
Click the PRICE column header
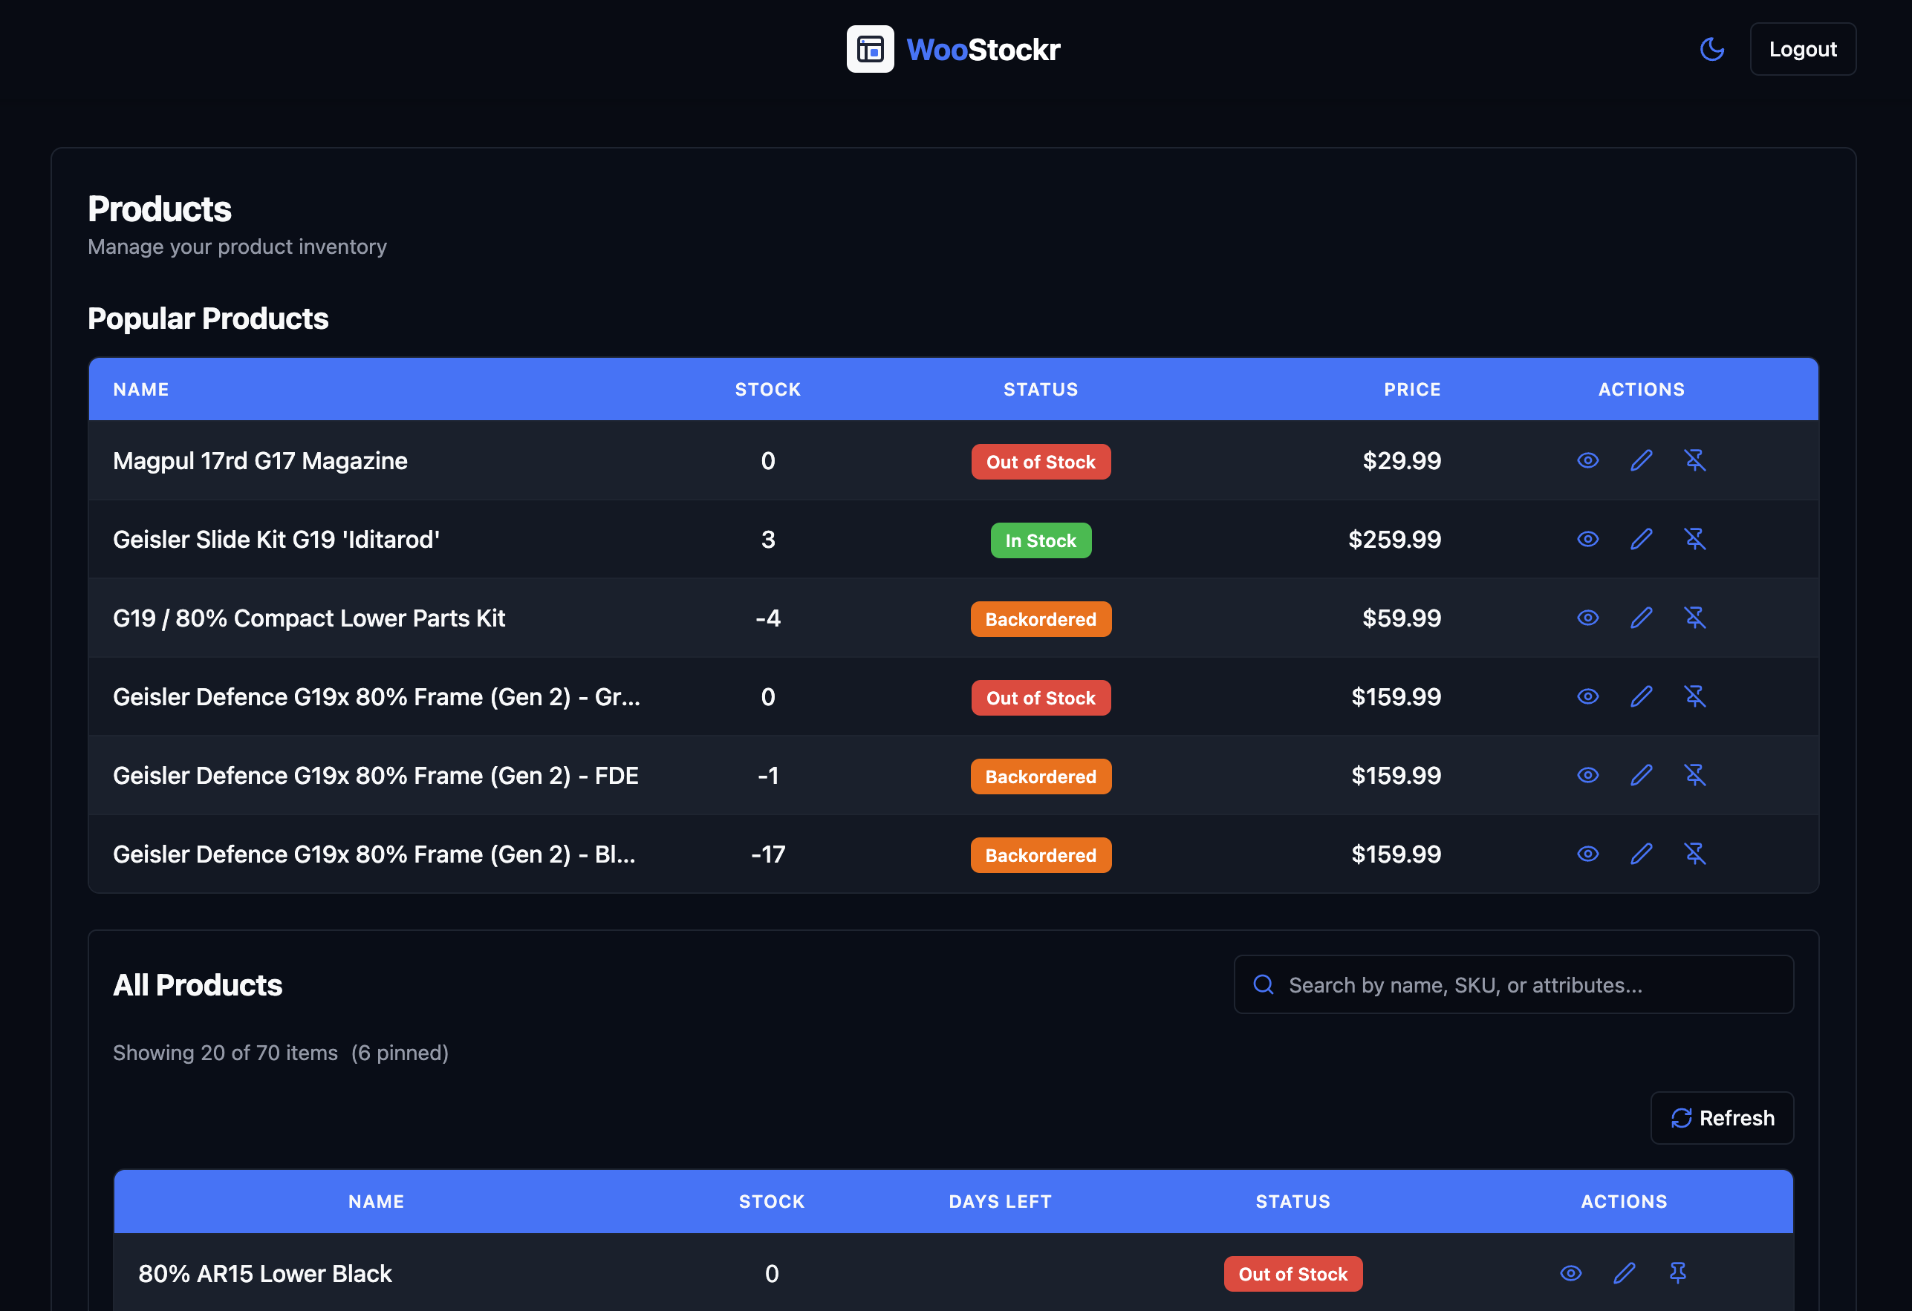(x=1412, y=389)
